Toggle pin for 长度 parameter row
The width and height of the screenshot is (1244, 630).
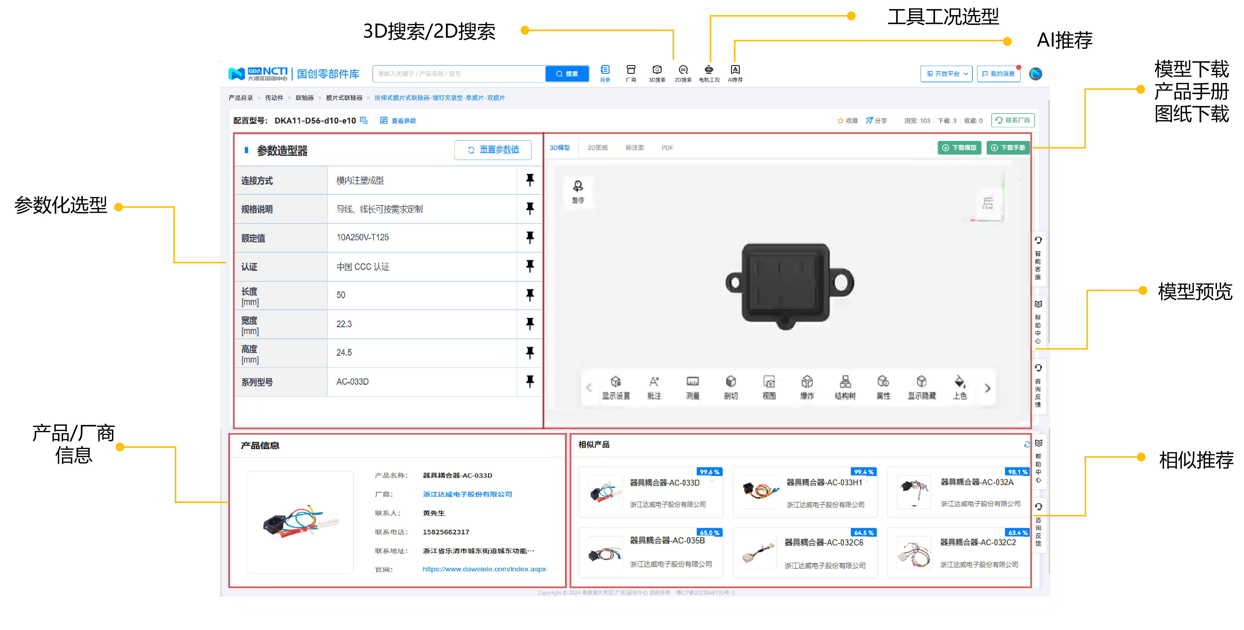[530, 295]
